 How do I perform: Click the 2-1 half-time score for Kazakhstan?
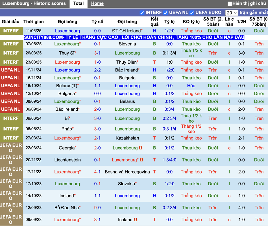241,138
